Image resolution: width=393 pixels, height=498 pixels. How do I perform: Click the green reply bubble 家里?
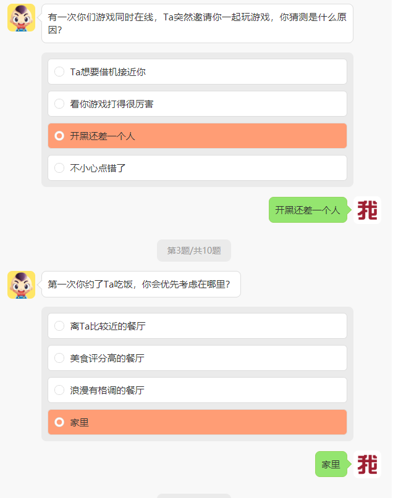pos(331,464)
